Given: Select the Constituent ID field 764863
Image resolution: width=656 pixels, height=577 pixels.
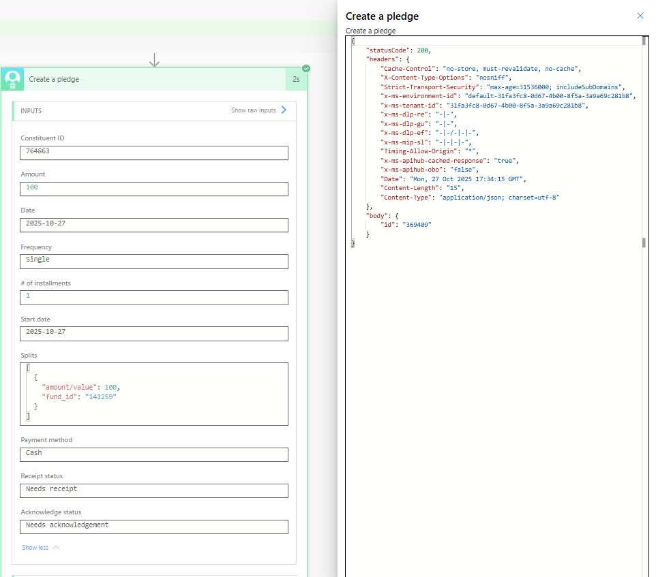Looking at the screenshot, I should click(154, 153).
